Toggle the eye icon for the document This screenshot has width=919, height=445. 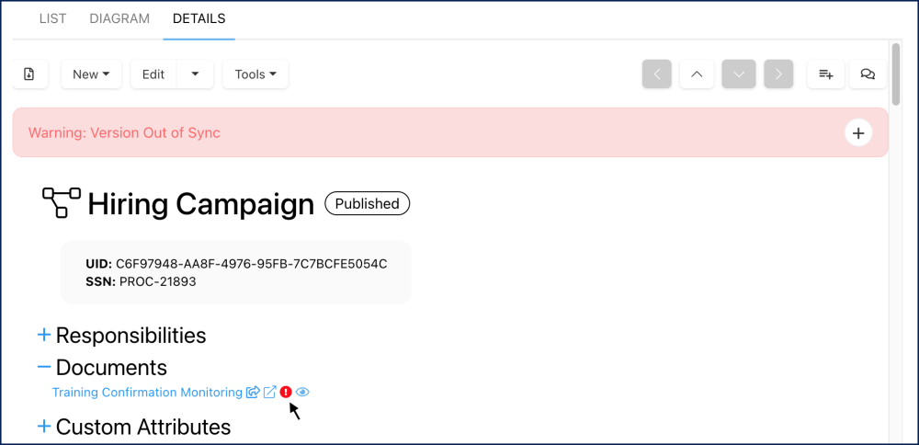pyautogui.click(x=303, y=393)
